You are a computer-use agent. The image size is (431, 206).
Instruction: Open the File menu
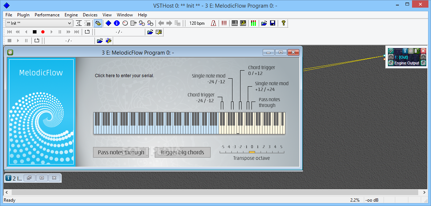(9, 15)
